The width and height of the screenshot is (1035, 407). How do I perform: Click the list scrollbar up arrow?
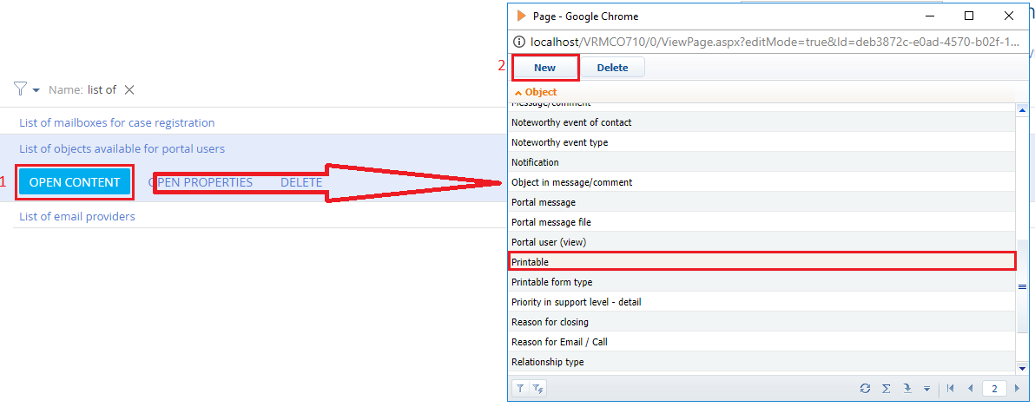click(1023, 110)
